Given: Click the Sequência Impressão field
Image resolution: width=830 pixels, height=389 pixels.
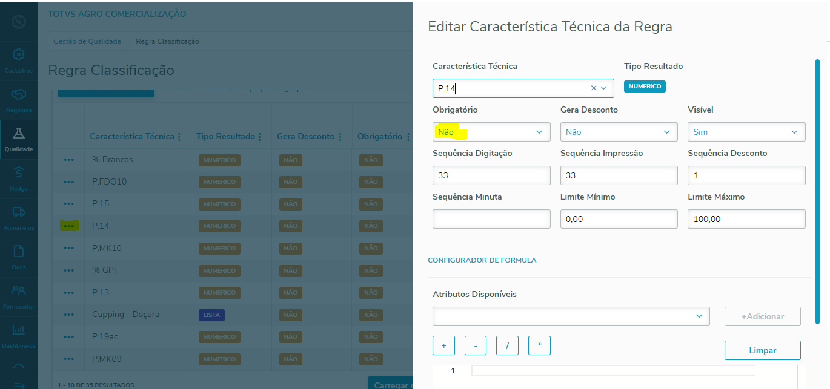Looking at the screenshot, I should pyautogui.click(x=619, y=175).
